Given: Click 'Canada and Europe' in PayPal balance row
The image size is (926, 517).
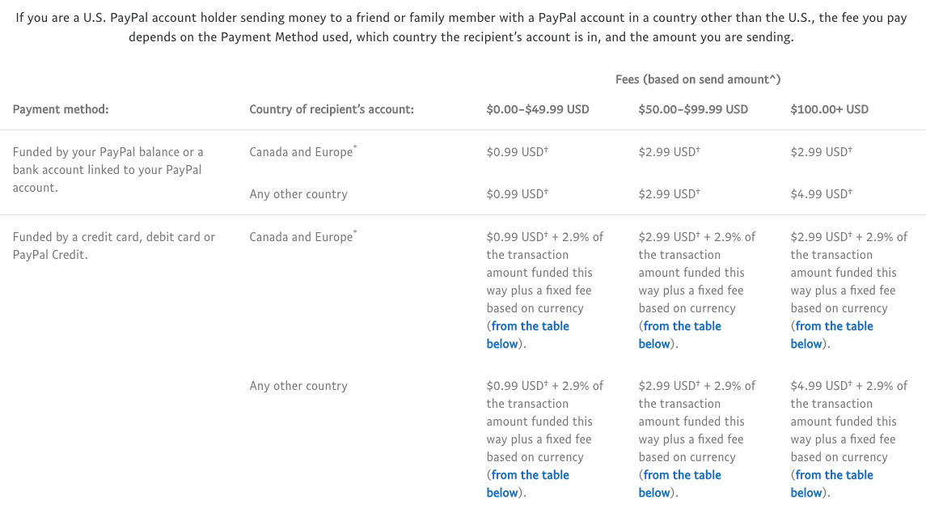Looking at the screenshot, I should (303, 151).
